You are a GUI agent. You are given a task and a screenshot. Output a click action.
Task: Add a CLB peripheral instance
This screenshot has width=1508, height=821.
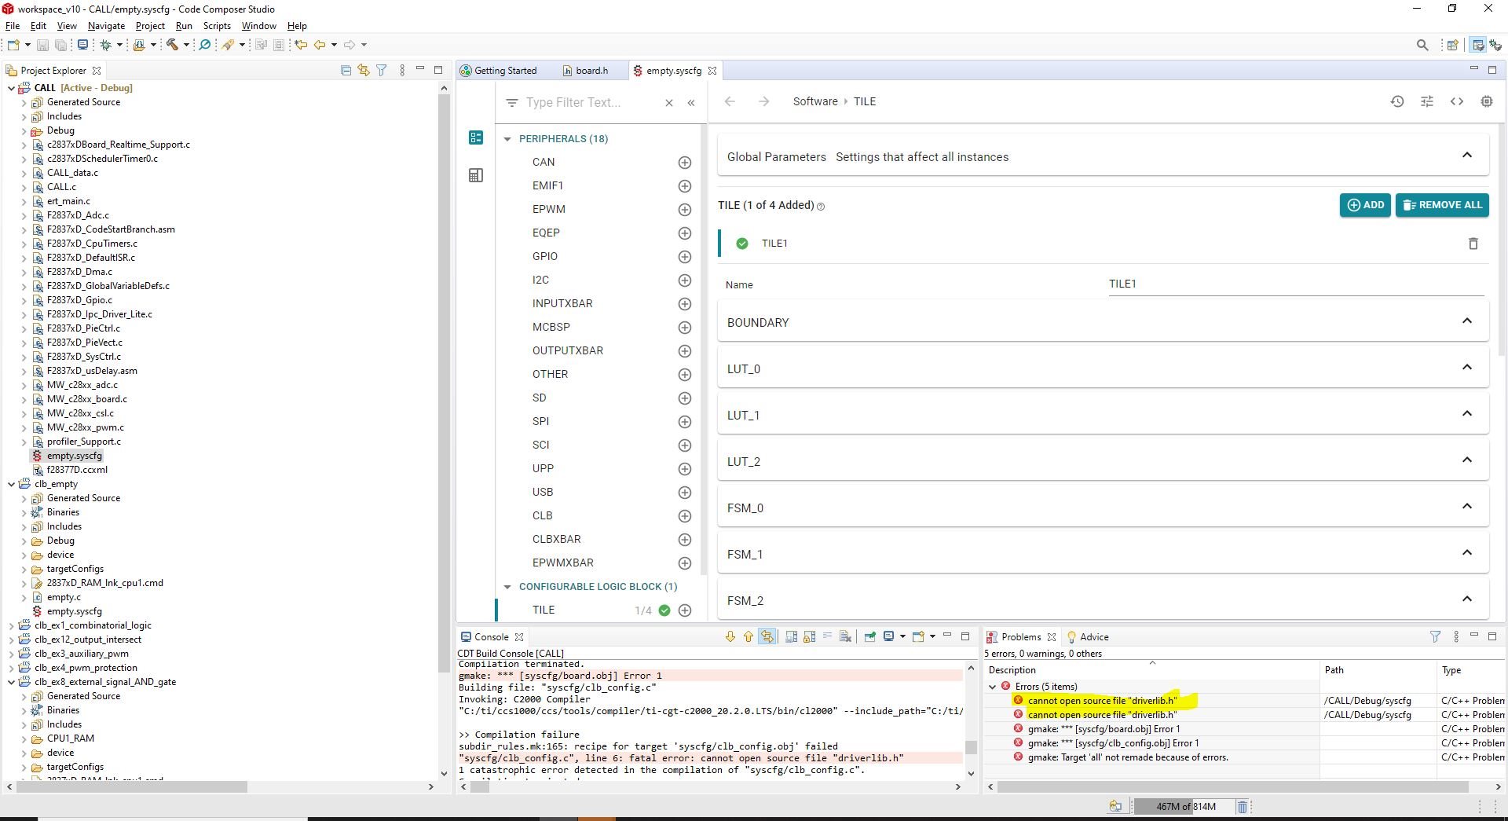click(685, 516)
